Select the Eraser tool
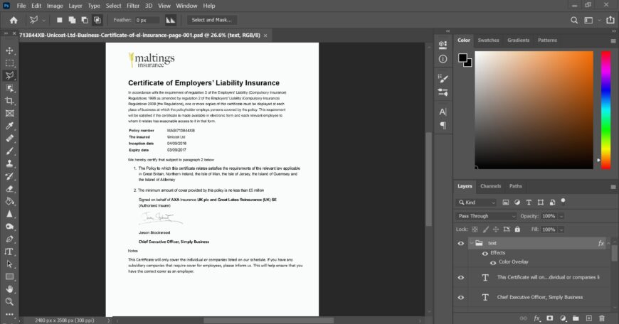The width and height of the screenshot is (619, 324). click(x=9, y=189)
